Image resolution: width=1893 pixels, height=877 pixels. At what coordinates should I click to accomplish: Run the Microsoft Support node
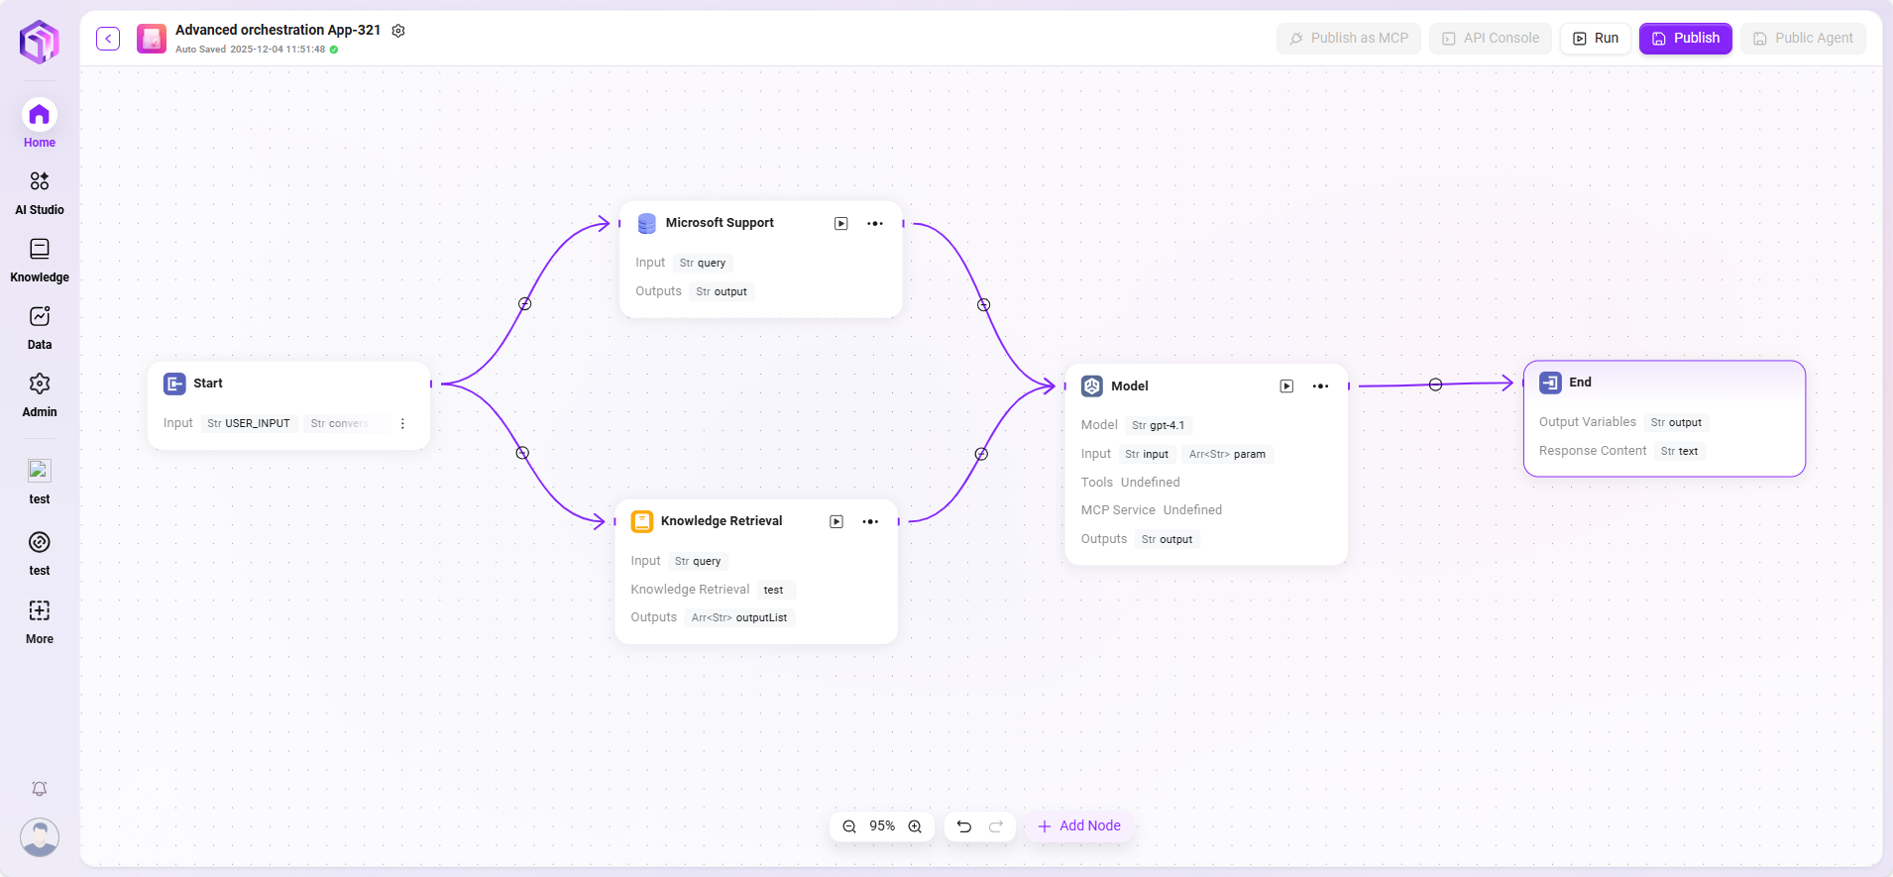(840, 224)
